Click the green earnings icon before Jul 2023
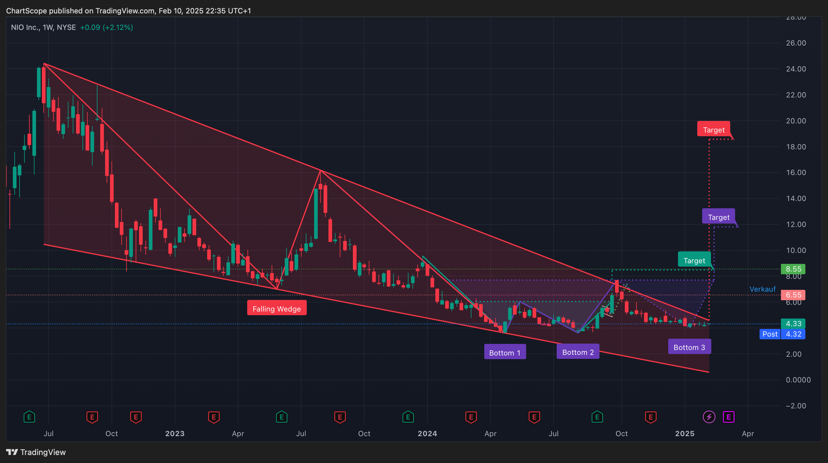Viewport: 828px width, 463px height. point(282,417)
